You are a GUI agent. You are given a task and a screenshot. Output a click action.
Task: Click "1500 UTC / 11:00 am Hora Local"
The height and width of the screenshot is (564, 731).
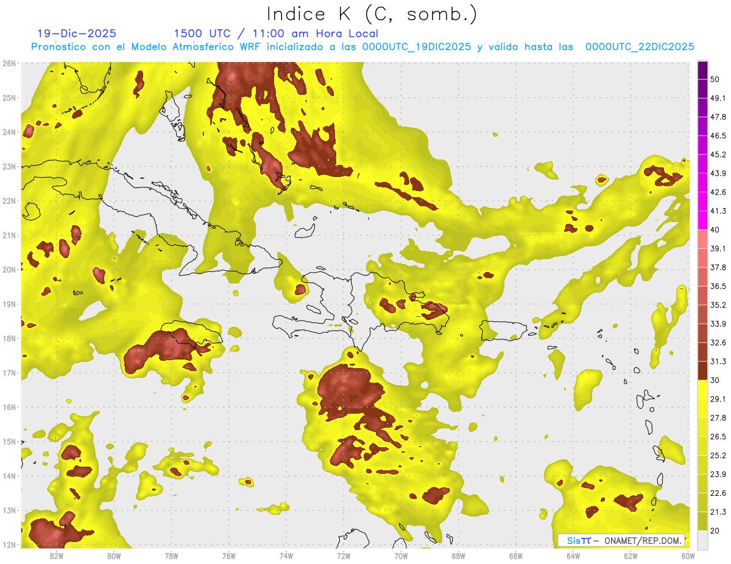(x=276, y=34)
